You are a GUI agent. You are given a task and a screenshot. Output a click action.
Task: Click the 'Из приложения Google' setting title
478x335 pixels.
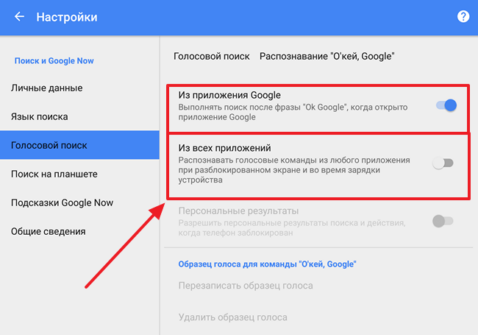[229, 95]
